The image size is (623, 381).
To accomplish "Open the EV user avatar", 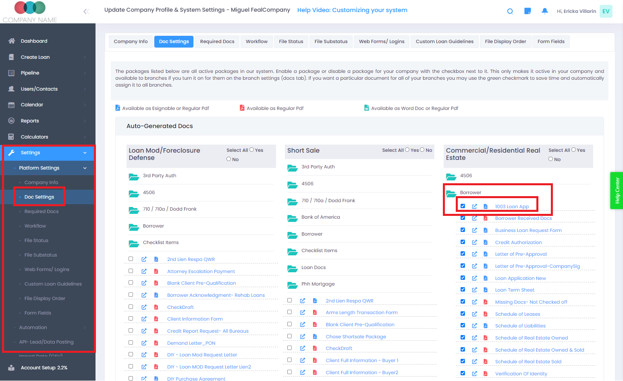I will [x=606, y=11].
